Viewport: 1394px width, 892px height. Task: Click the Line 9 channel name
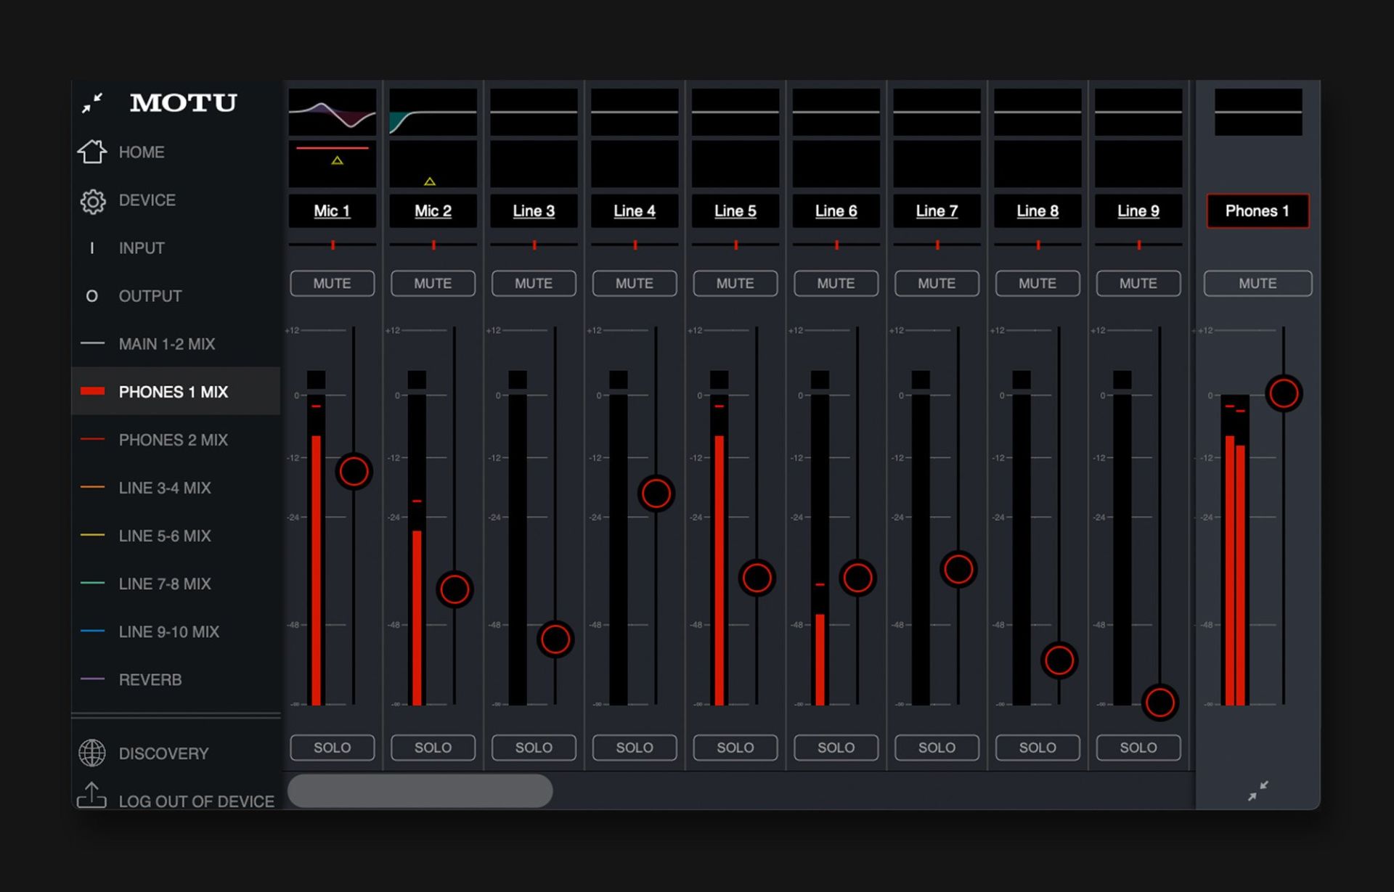(1138, 211)
